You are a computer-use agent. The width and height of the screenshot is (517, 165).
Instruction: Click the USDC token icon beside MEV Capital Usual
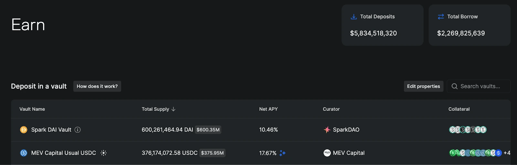(x=24, y=153)
